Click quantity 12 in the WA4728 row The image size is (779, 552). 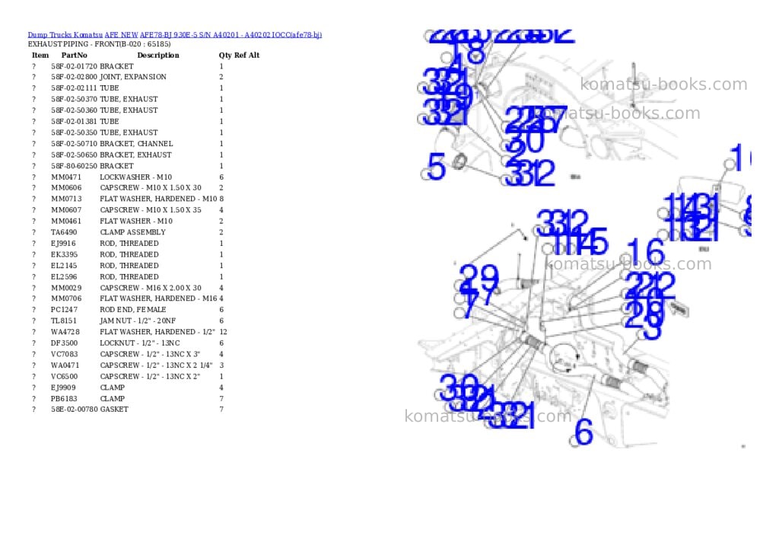223,332
